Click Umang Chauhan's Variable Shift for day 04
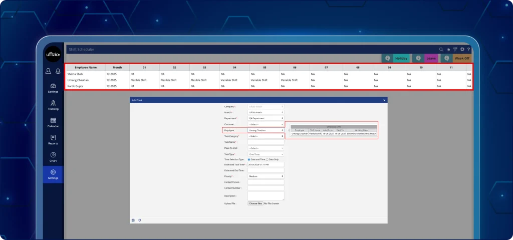Image resolution: width=513 pixels, height=240 pixels. click(x=229, y=80)
